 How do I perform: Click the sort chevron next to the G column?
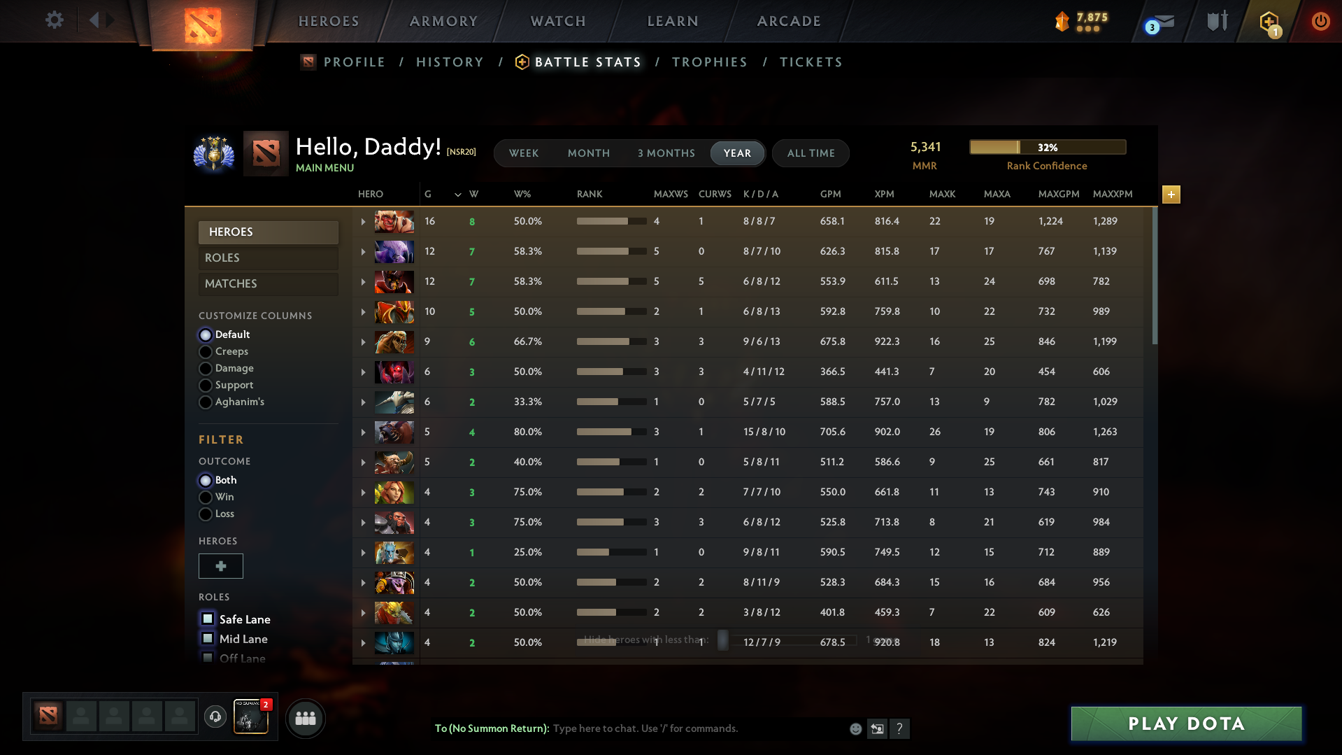pyautogui.click(x=458, y=195)
